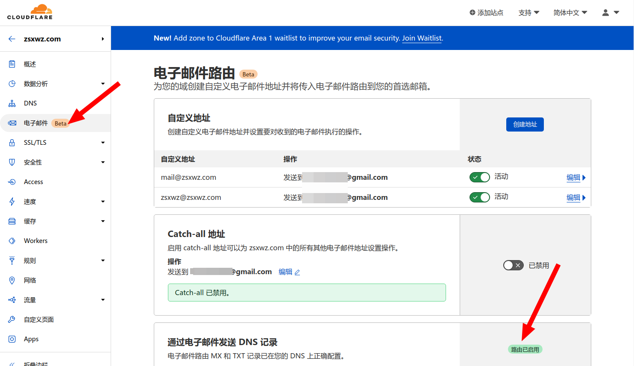This screenshot has width=634, height=366.
Task: Click the Cloudflare logo
Action: click(30, 12)
